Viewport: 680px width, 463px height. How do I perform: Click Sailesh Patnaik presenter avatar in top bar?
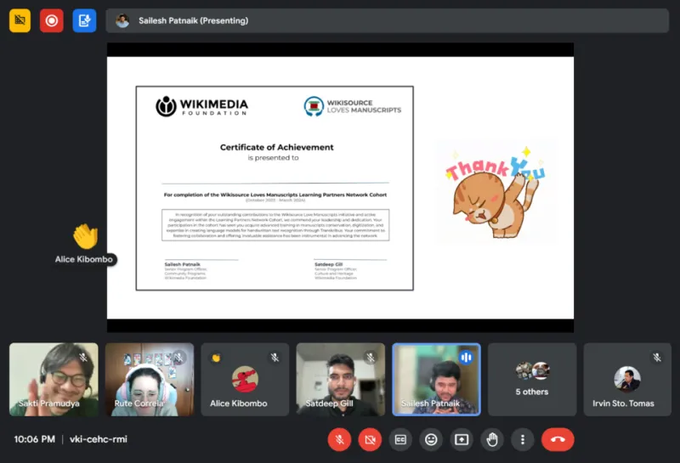[122, 20]
